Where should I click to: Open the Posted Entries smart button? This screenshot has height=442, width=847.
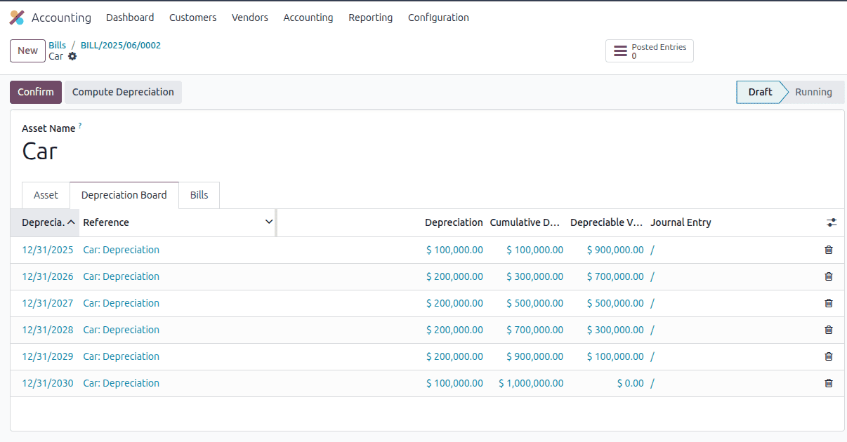coord(649,51)
